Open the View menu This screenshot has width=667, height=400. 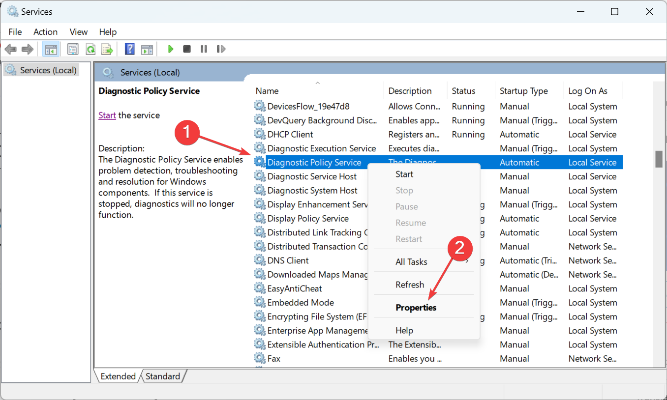pyautogui.click(x=79, y=32)
